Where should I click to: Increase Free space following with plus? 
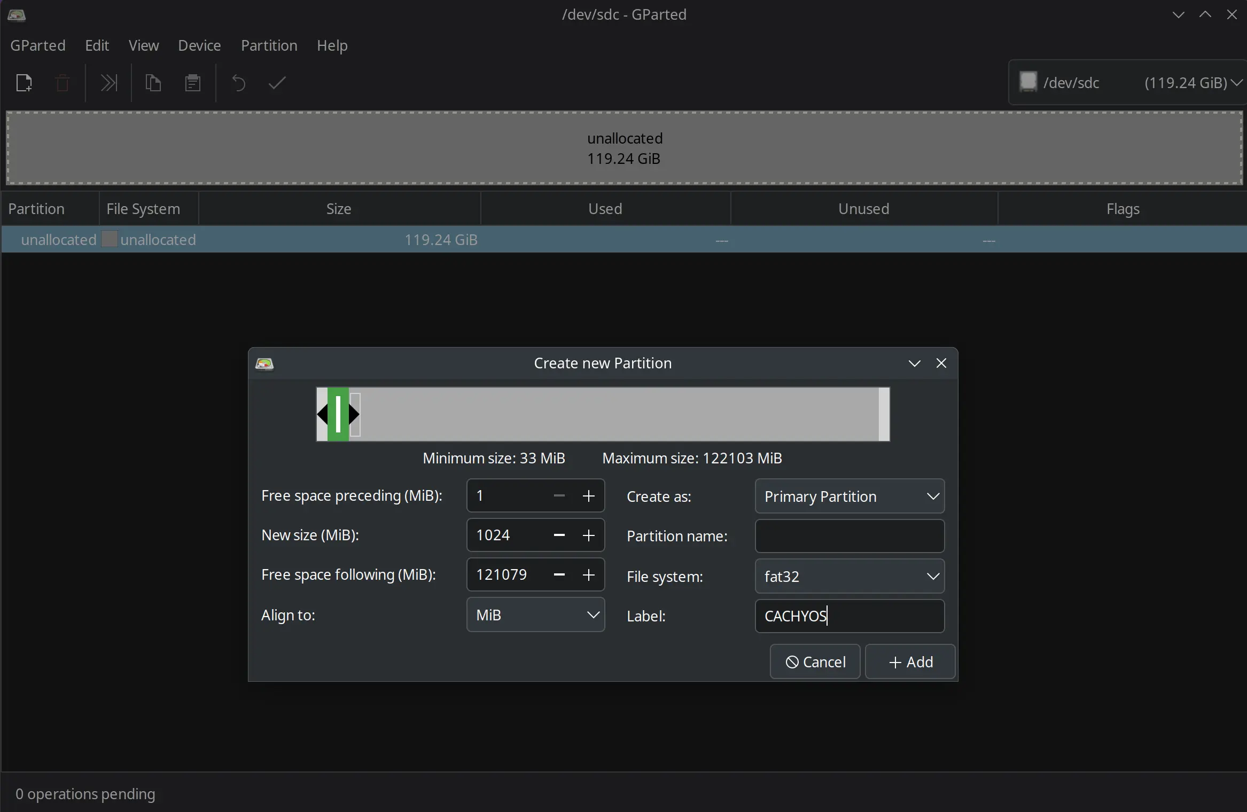[x=588, y=575]
